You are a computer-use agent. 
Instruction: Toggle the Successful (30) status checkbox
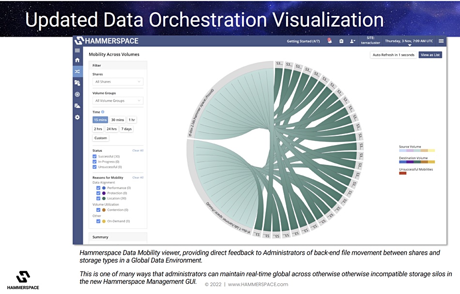click(94, 156)
